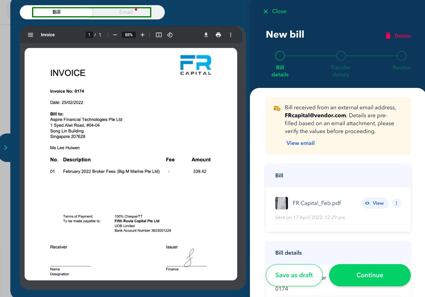Screen dimensions: 425x297
Task: Download the invoice PDF
Action: 206,35
